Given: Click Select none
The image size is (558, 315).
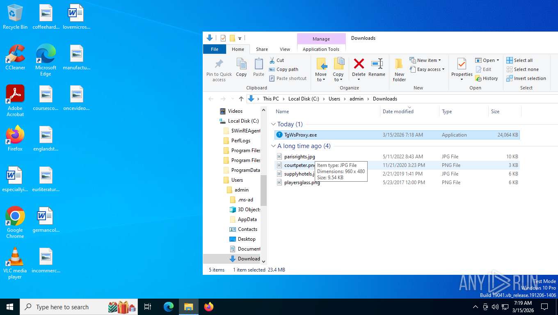Looking at the screenshot, I should click(522, 69).
